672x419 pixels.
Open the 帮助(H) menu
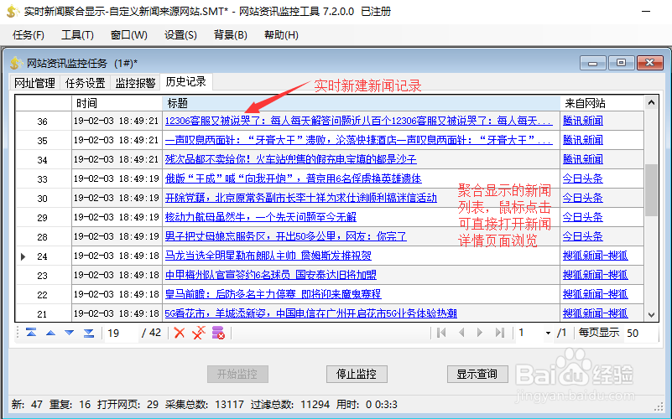pyautogui.click(x=281, y=35)
